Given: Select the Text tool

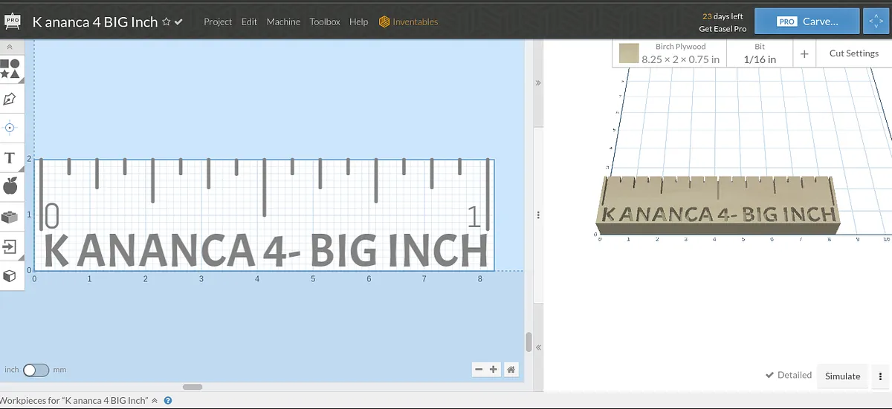Looking at the screenshot, I should coord(10,157).
